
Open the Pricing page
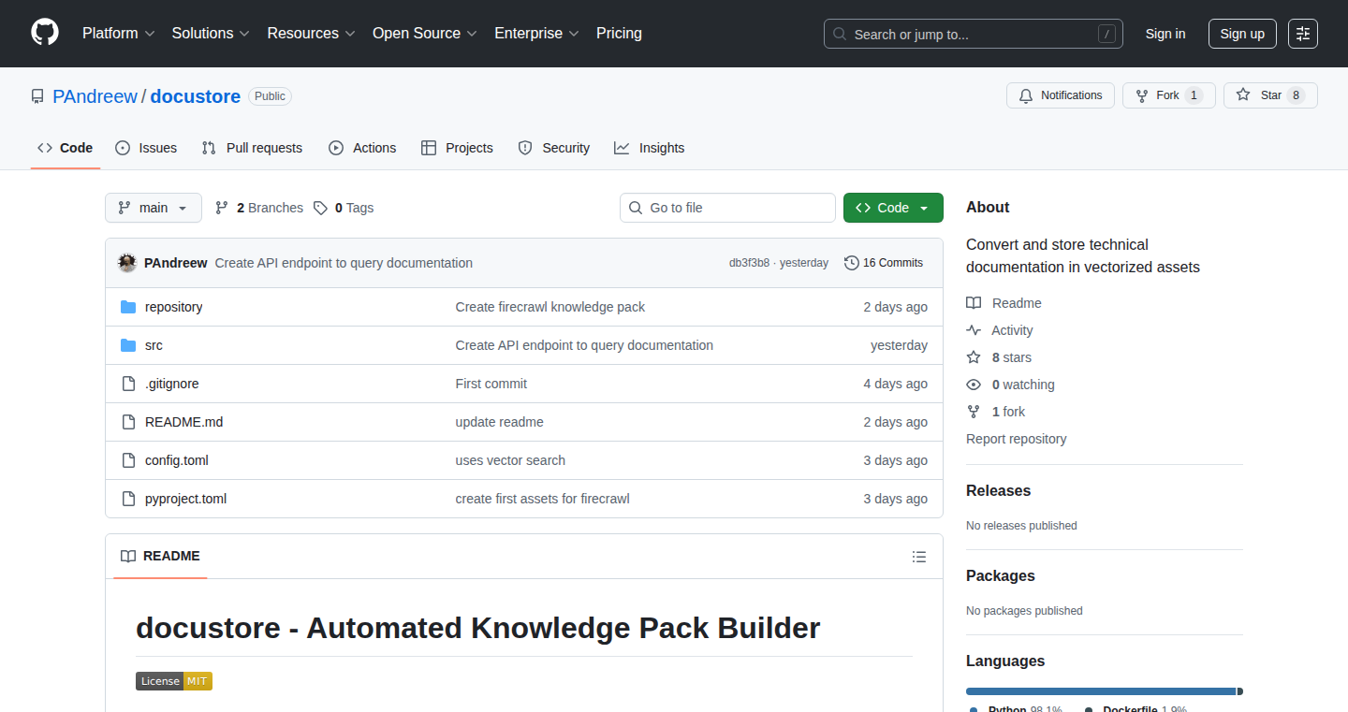619,33
